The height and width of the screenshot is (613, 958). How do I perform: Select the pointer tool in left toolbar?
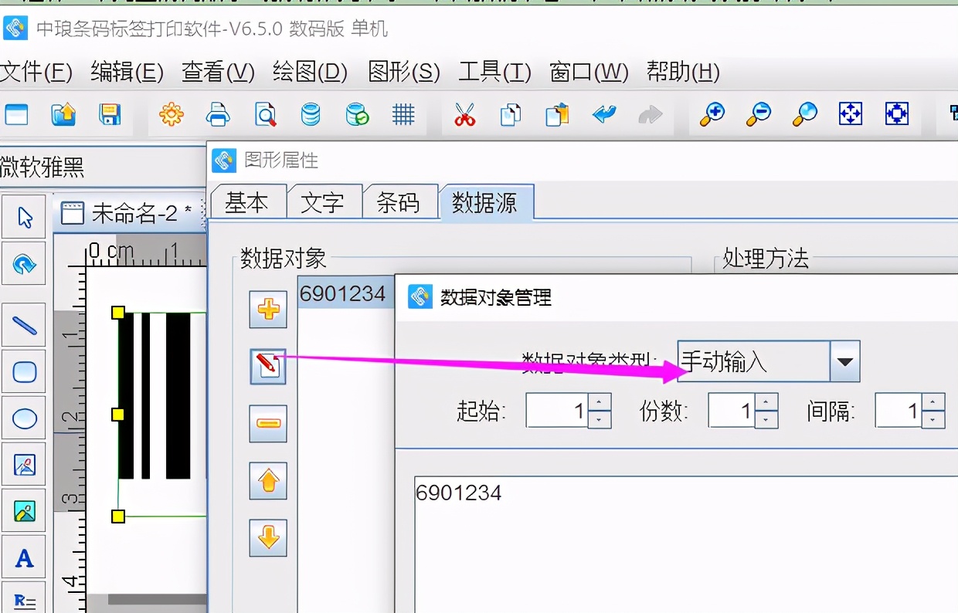(24, 217)
